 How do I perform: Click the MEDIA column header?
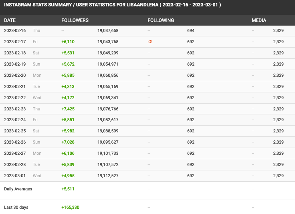[259, 20]
